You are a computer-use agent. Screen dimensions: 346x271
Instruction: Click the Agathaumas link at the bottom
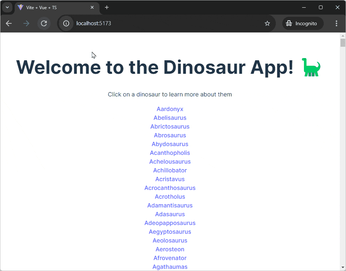170,267
